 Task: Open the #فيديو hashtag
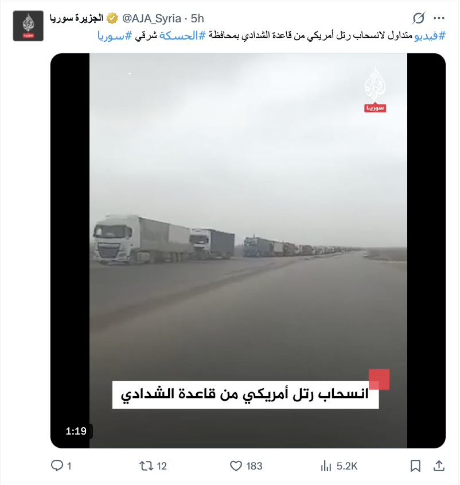point(430,36)
